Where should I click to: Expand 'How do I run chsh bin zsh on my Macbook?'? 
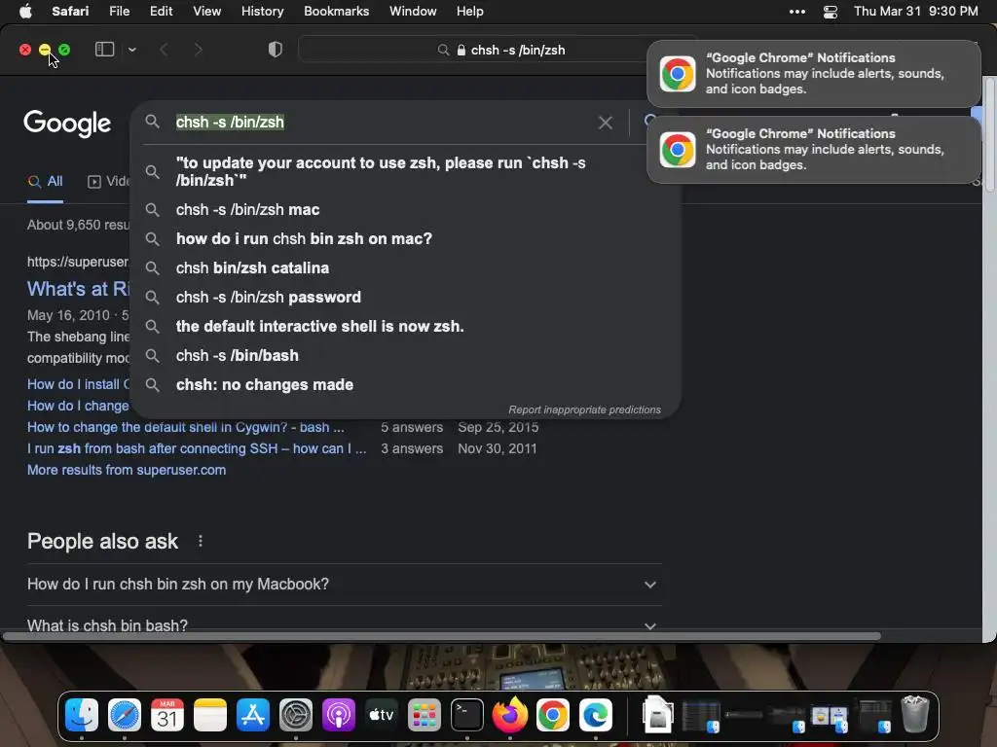344,585
